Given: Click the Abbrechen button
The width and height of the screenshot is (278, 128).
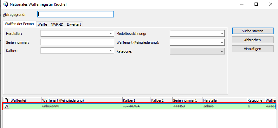Looking at the screenshot, I should 253,40.
